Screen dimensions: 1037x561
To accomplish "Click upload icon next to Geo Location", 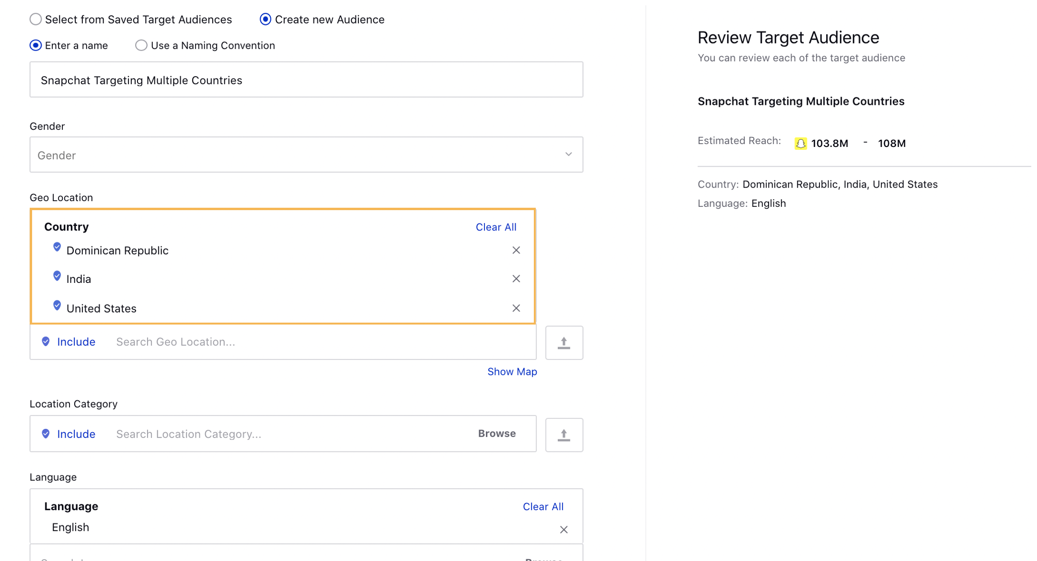I will [564, 343].
